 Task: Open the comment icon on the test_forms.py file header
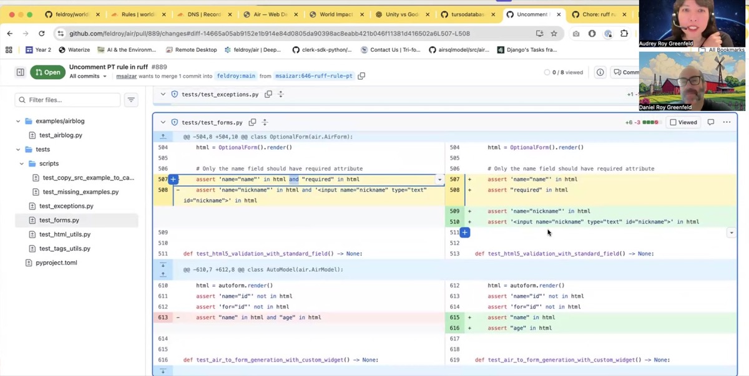point(711,122)
